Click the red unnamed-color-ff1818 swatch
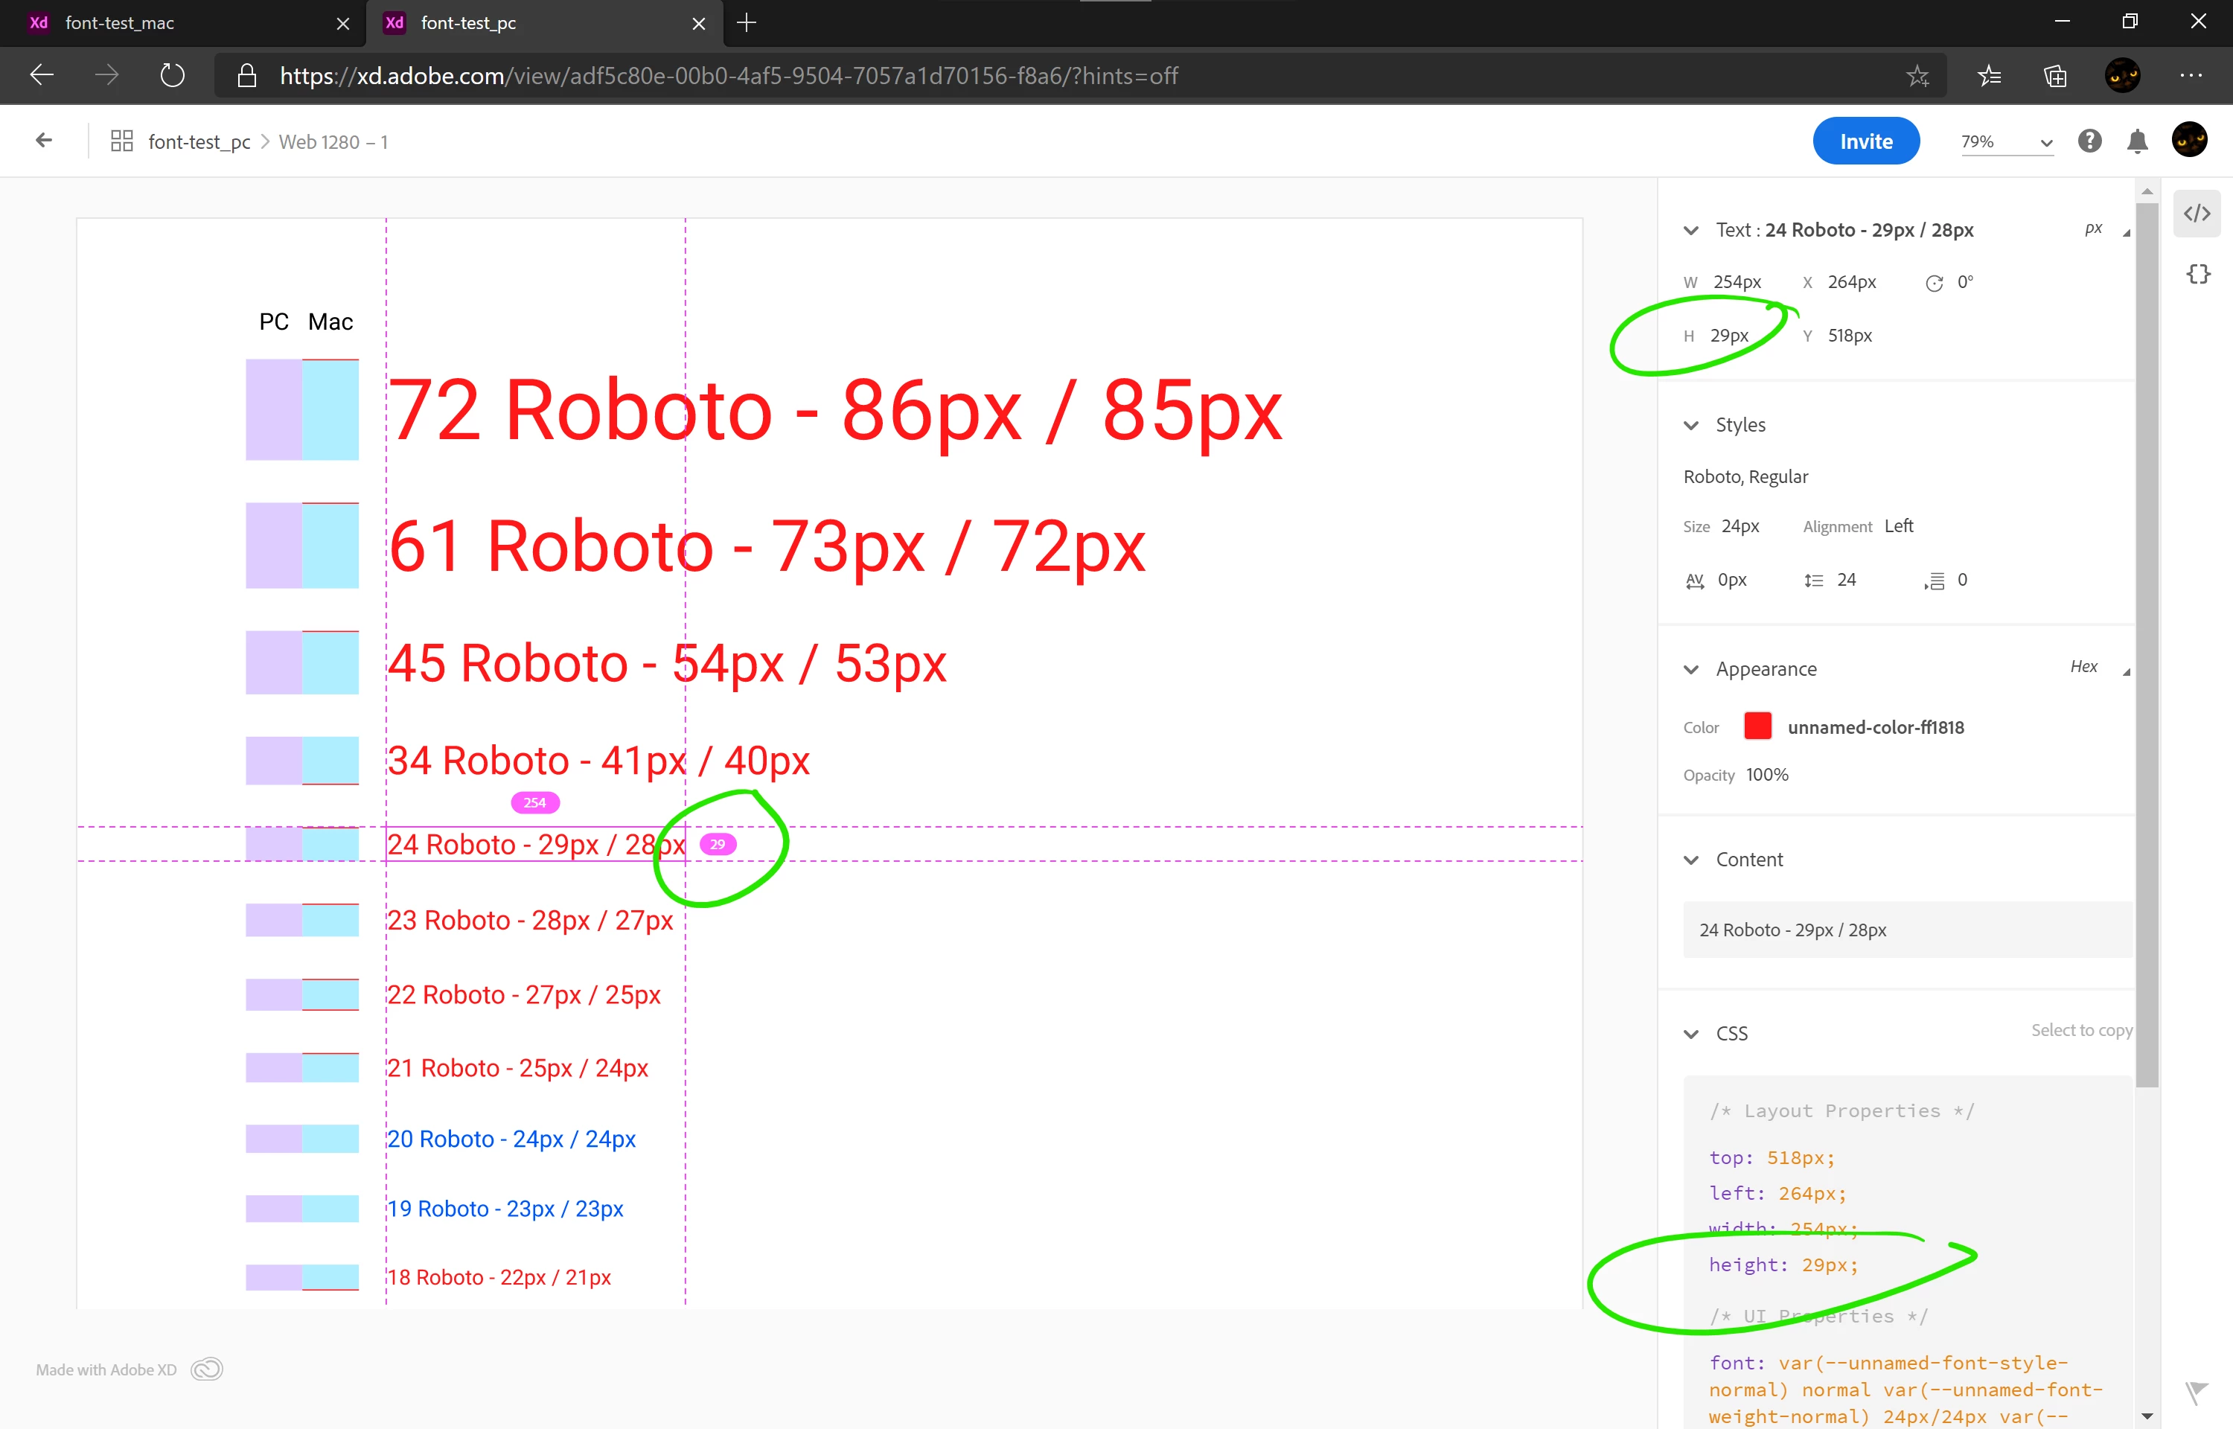The height and width of the screenshot is (1429, 2233). (x=1757, y=726)
